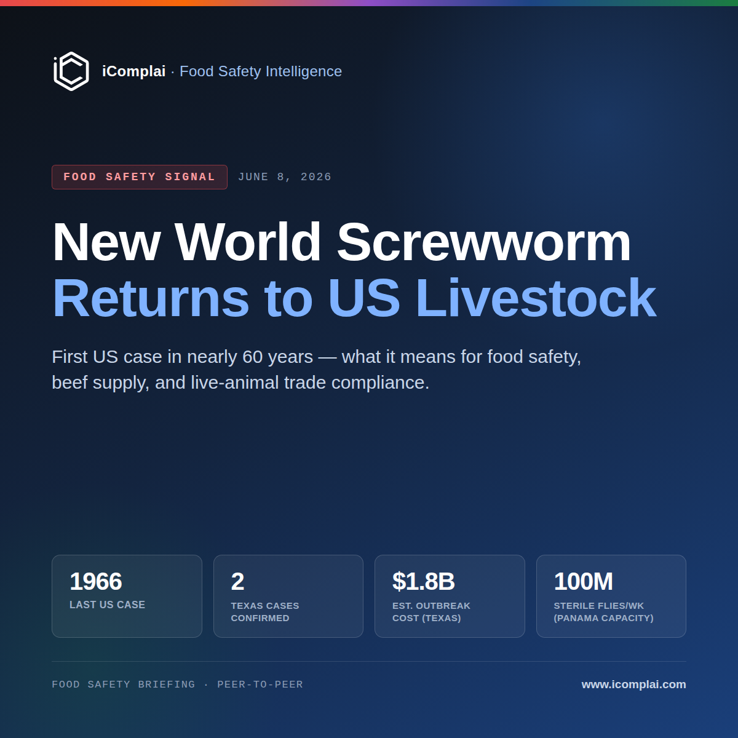738x738 pixels.
Task: Open the Texas Cases Confirmed card
Action: pyautogui.click(x=288, y=596)
